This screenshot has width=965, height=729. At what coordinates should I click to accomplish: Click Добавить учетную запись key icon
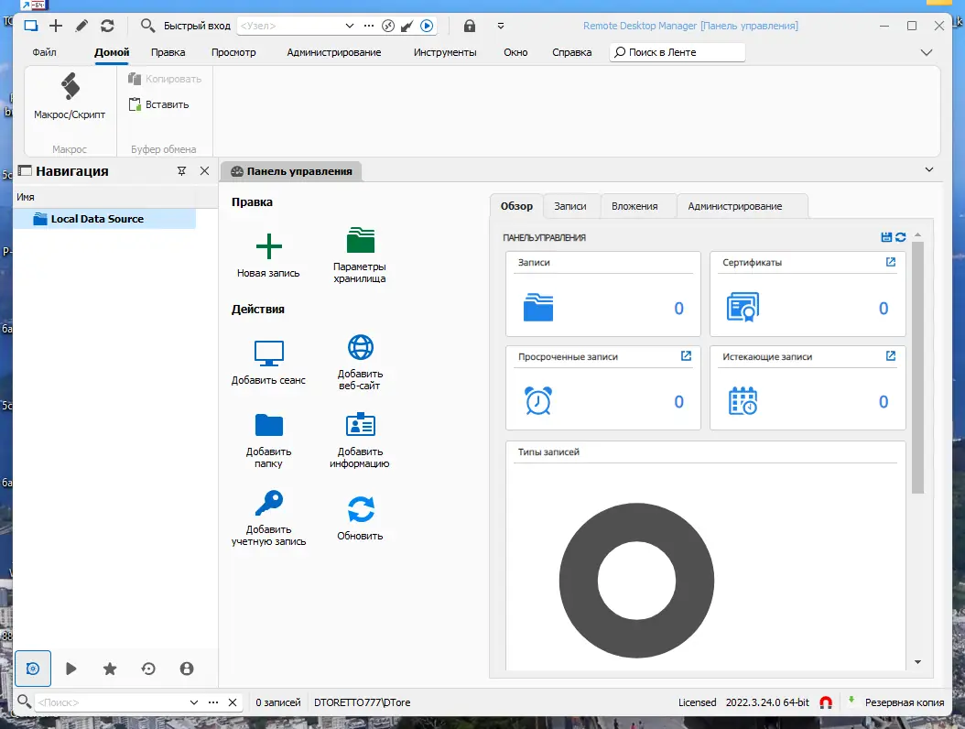(x=269, y=503)
